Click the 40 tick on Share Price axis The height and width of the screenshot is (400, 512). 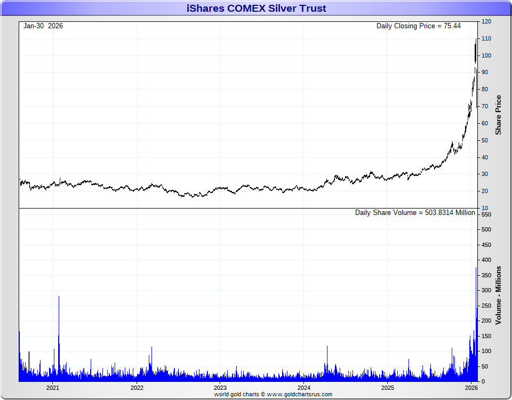click(485, 157)
